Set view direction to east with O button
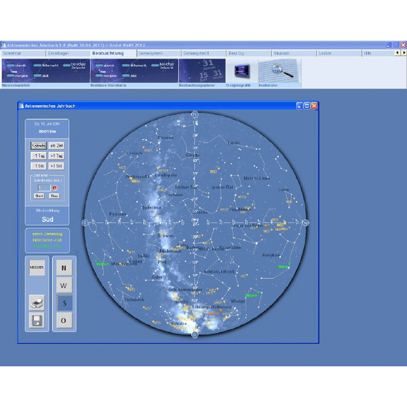The height and width of the screenshot is (407, 407). (x=64, y=321)
